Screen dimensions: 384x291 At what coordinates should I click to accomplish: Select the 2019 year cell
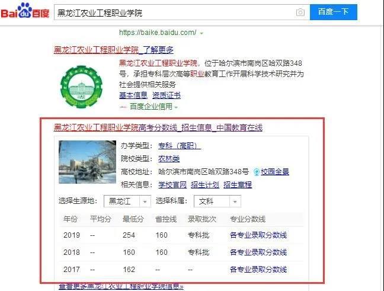pyautogui.click(x=72, y=235)
